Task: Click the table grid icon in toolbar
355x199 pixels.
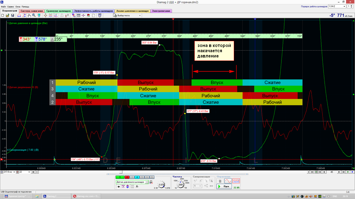Action: (x=78, y=15)
